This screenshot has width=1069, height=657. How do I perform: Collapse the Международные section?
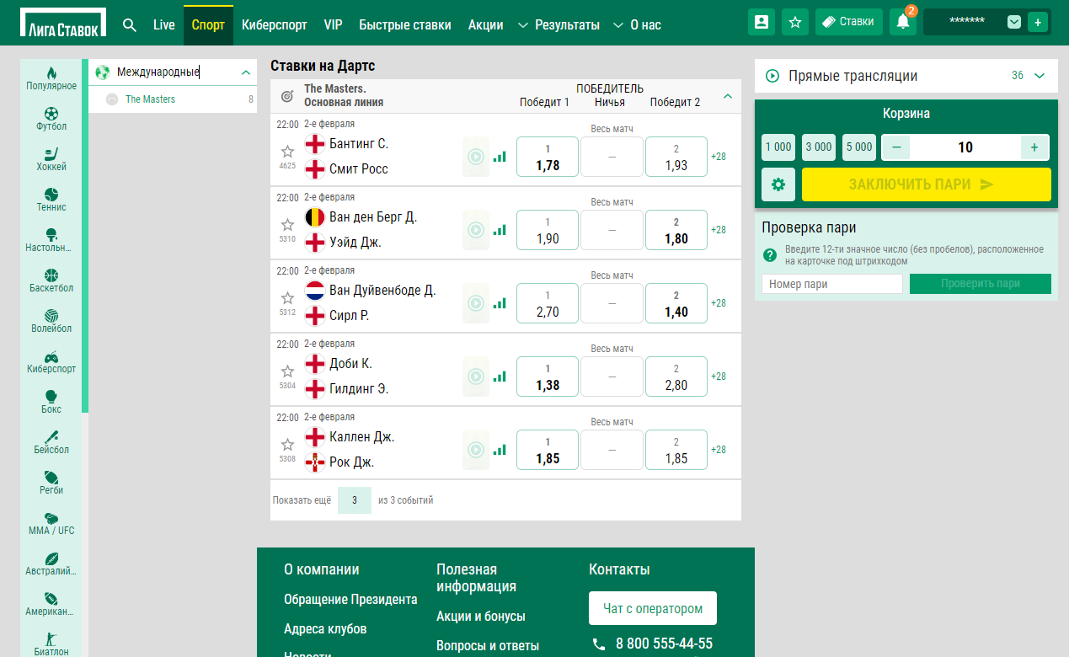point(246,73)
